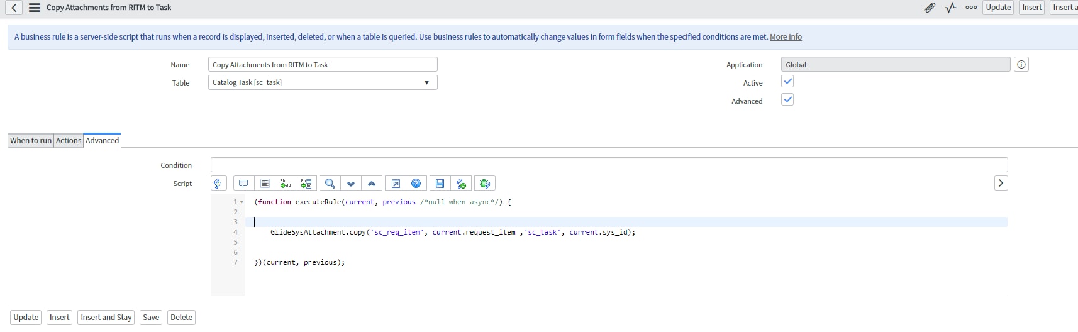Open the form context hamburger menu

[x=35, y=8]
